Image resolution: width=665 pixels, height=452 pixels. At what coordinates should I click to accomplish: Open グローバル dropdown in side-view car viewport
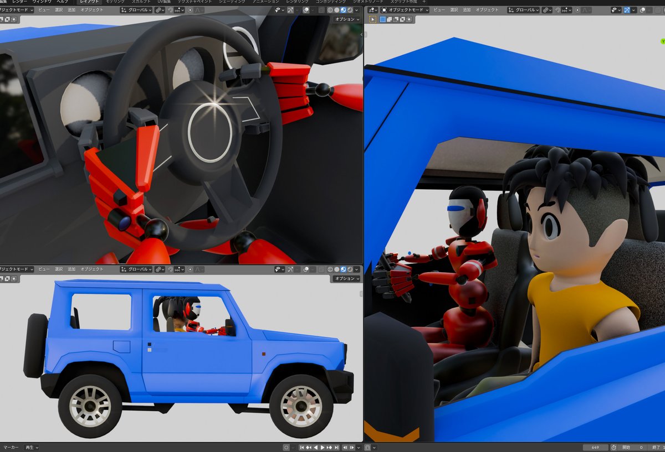coord(136,269)
